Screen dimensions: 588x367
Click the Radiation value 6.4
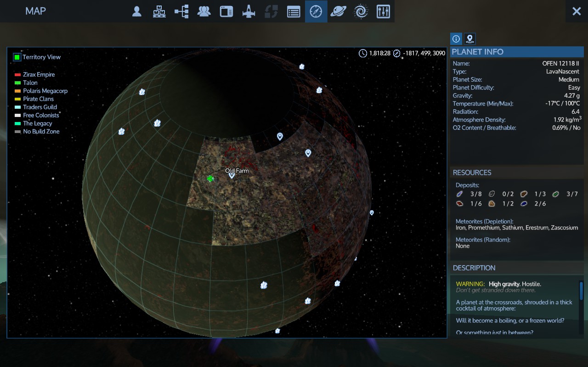[576, 112]
